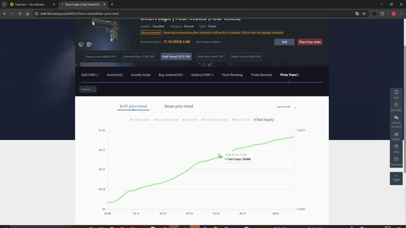
Task: Reload the current page
Action: tap(20, 14)
